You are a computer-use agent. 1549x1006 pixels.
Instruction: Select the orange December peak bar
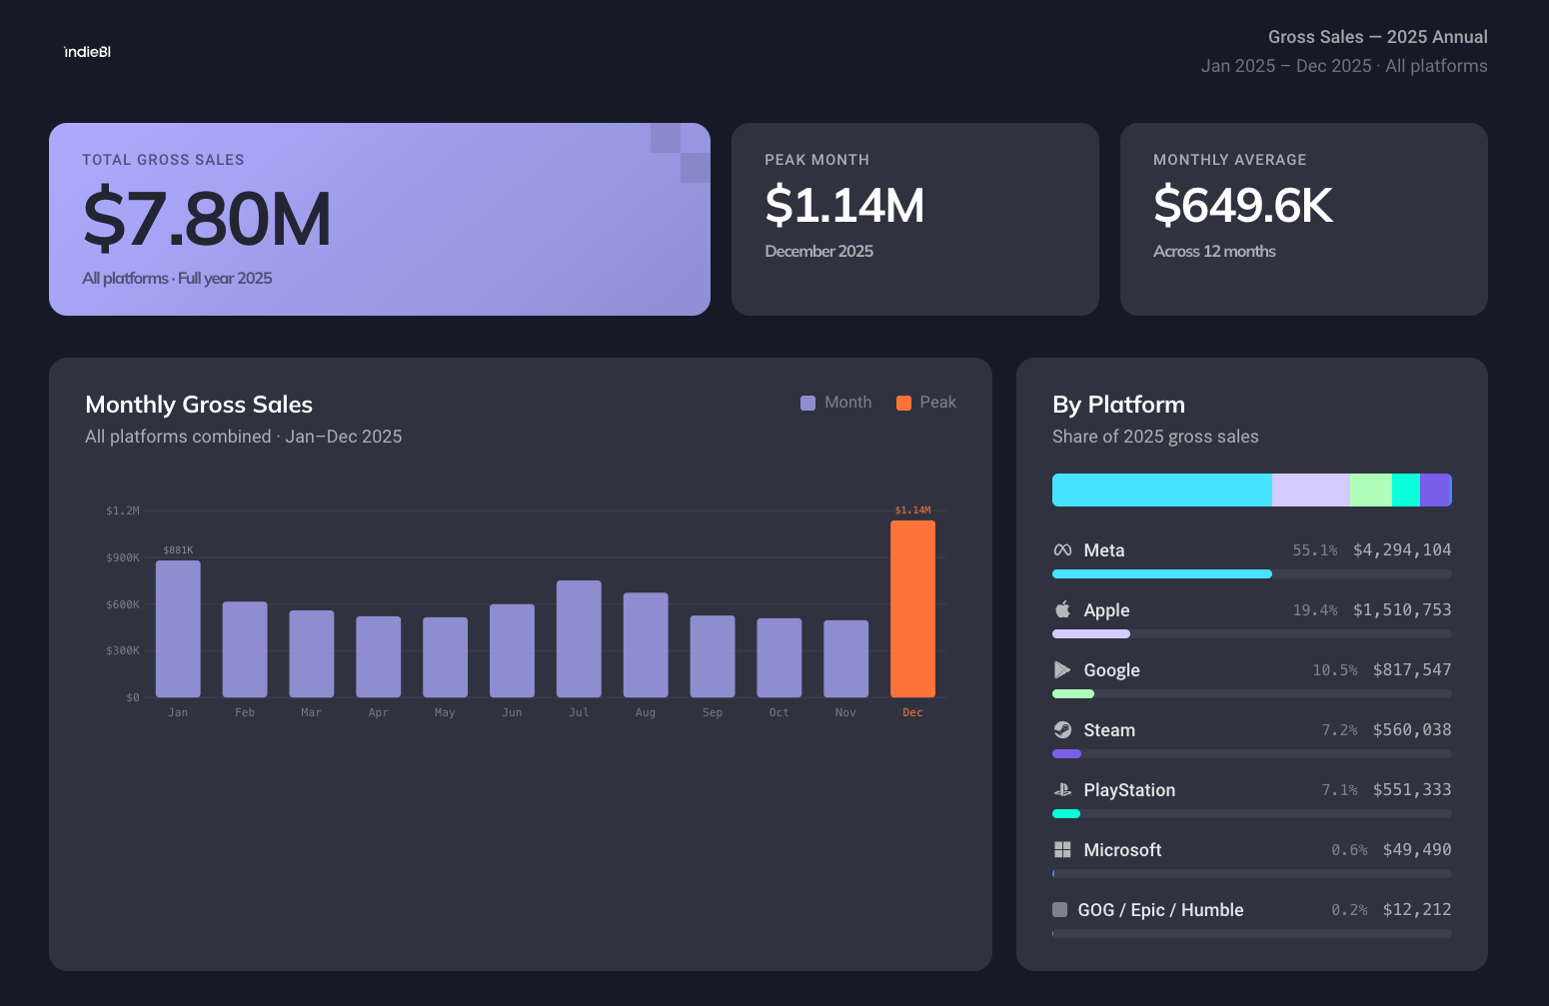point(912,608)
